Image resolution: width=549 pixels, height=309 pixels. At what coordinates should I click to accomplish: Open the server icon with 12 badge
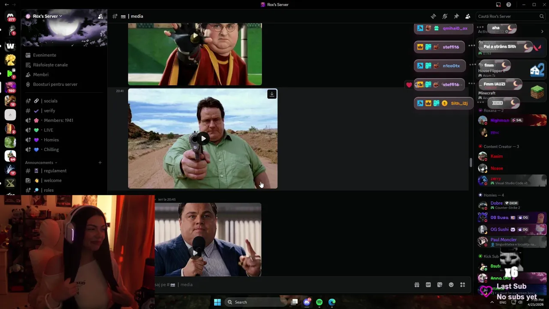coord(10,101)
